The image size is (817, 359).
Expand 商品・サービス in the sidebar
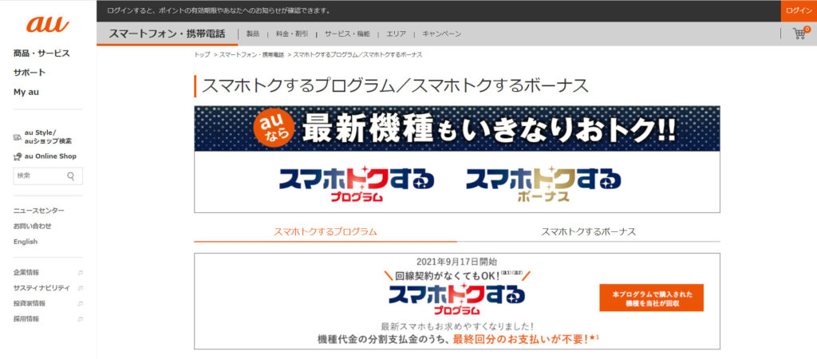[x=41, y=53]
